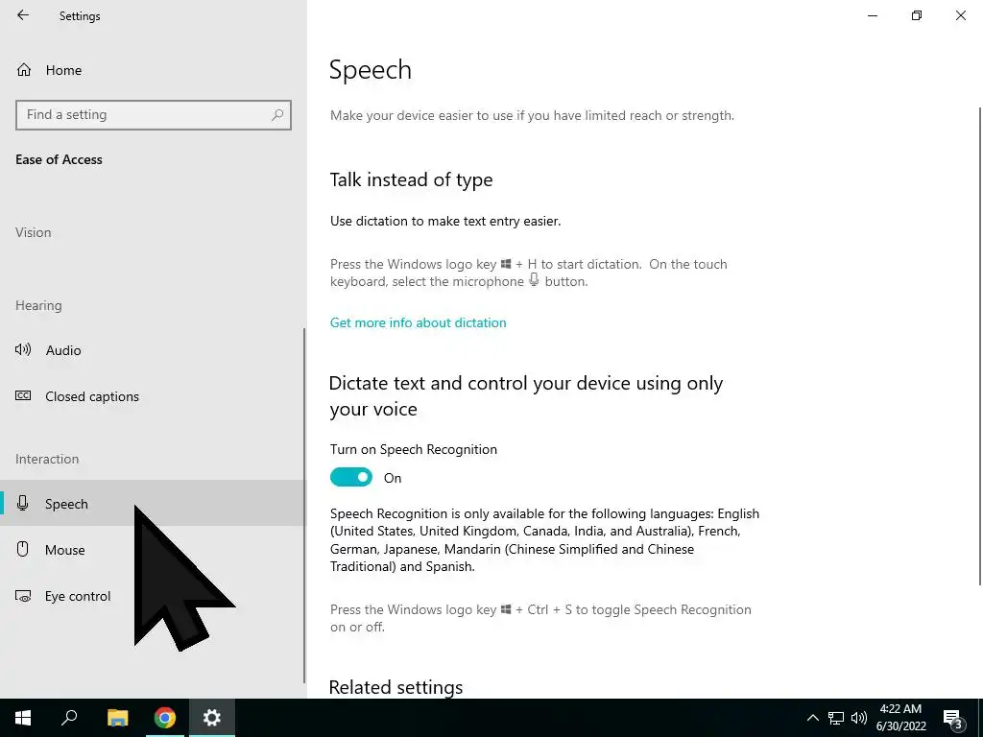
Task: Click the Hearing section label
Action: [38, 306]
